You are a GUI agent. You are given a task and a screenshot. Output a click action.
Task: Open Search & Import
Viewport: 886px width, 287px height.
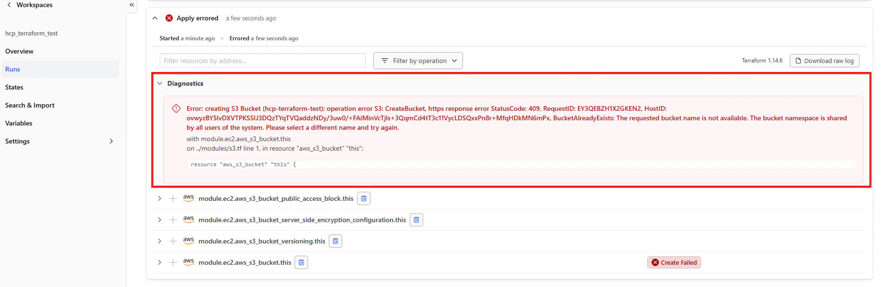(30, 105)
